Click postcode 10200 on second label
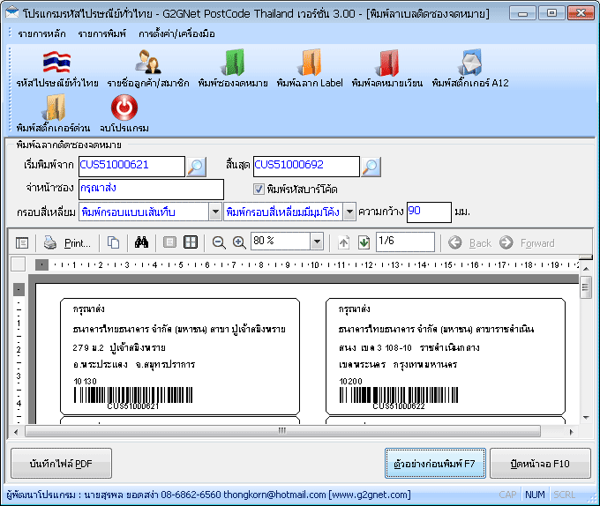The image size is (600, 506). (350, 381)
